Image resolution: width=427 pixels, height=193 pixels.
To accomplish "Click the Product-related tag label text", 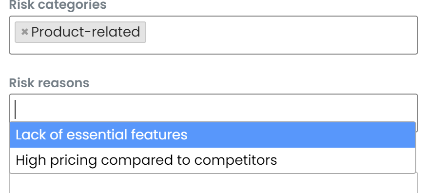I will click(x=85, y=32).
